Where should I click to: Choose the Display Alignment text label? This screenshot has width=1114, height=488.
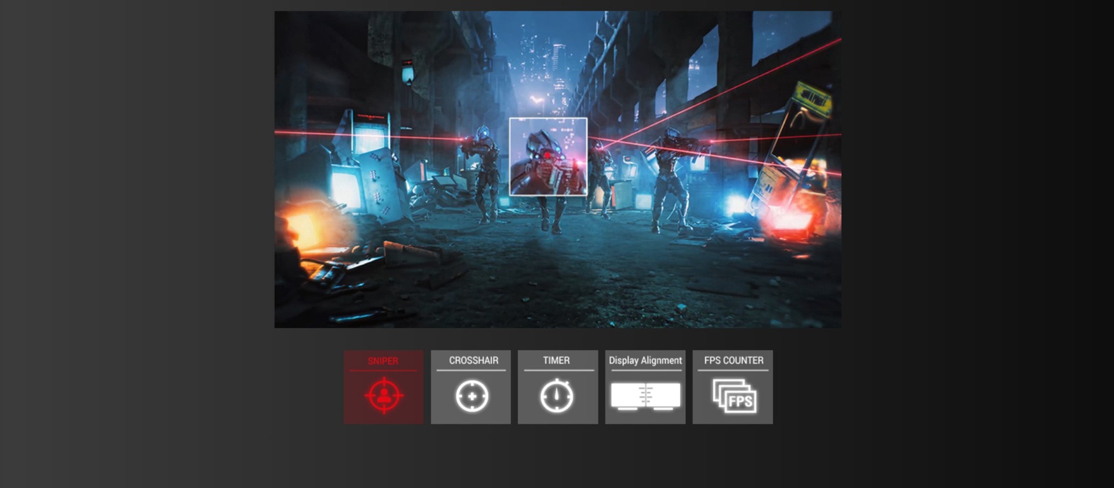coord(645,360)
